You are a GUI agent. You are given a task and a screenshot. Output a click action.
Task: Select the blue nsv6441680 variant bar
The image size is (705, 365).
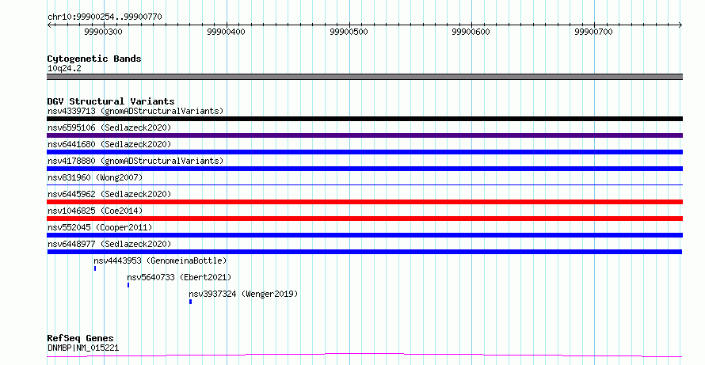[364, 152]
